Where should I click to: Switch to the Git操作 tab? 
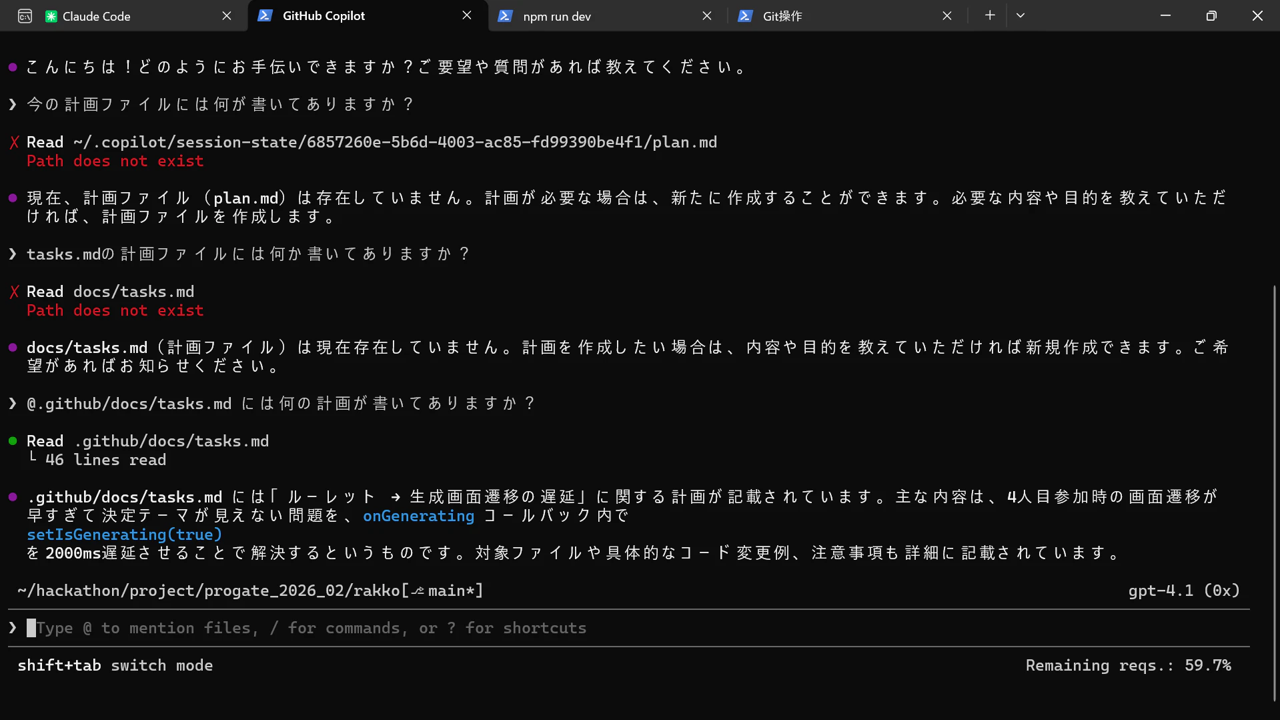tap(847, 16)
